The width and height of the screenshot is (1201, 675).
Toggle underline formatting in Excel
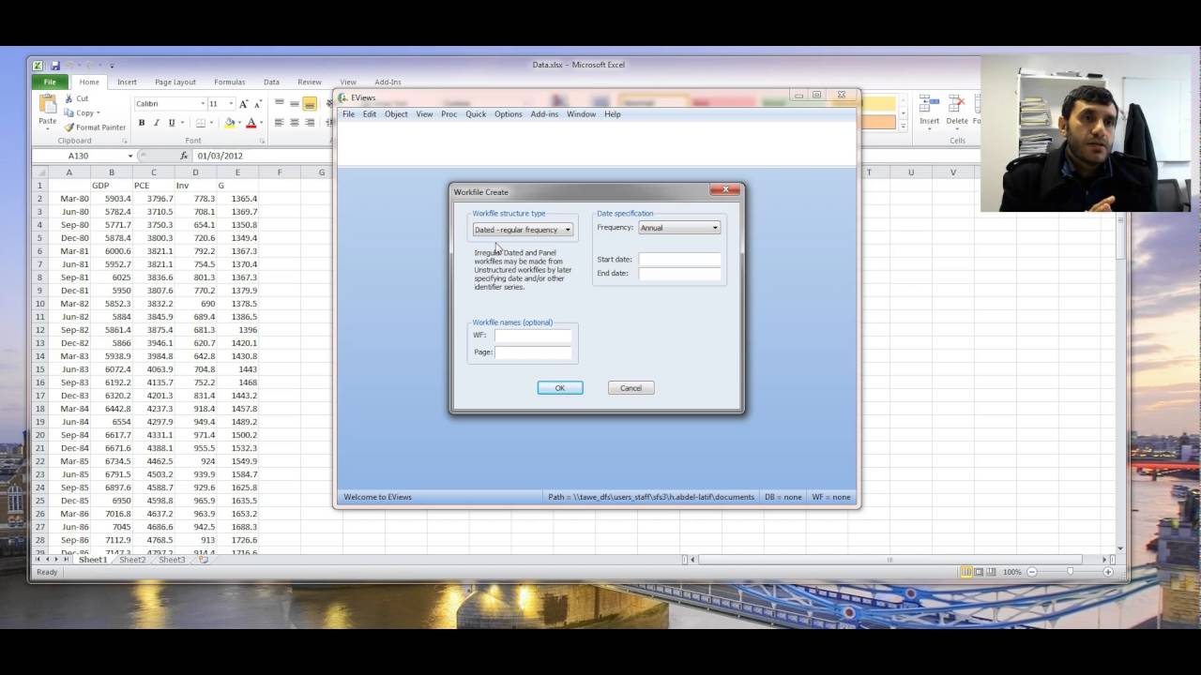(x=171, y=123)
